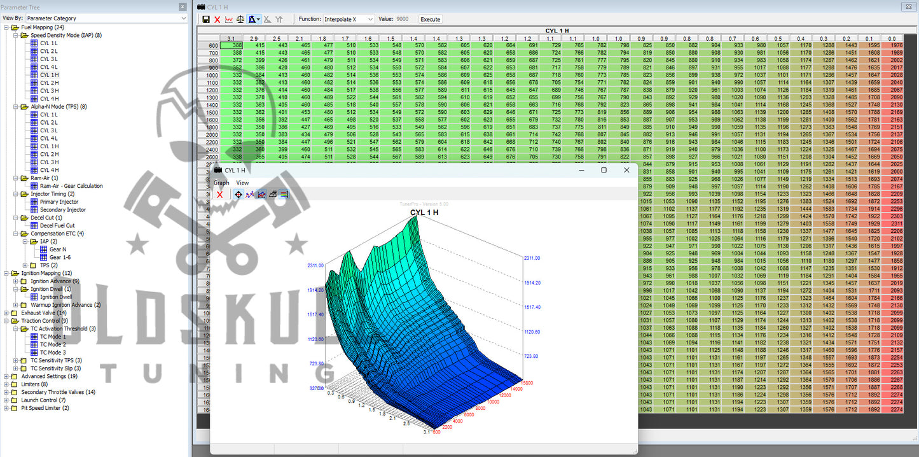Expand the Ignition Advance folder
Image resolution: width=919 pixels, height=457 pixels.
tap(16, 281)
